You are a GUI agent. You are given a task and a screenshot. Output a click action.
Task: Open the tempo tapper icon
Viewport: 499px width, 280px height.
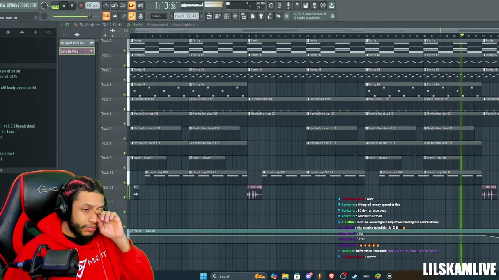269,16
